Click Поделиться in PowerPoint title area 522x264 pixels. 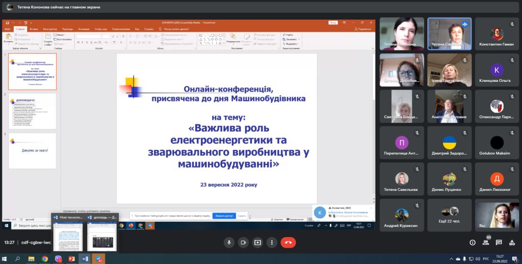[x=362, y=29]
